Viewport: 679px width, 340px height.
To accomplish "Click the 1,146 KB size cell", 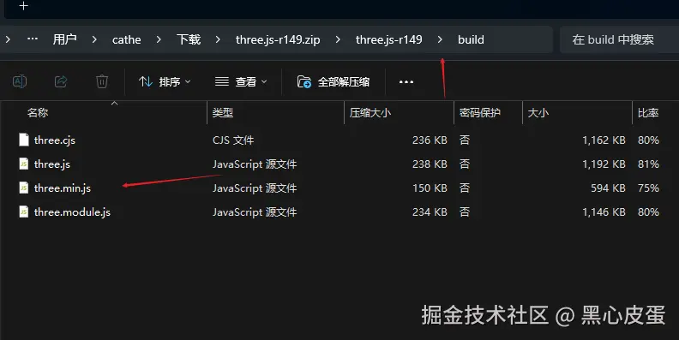I will click(x=604, y=212).
